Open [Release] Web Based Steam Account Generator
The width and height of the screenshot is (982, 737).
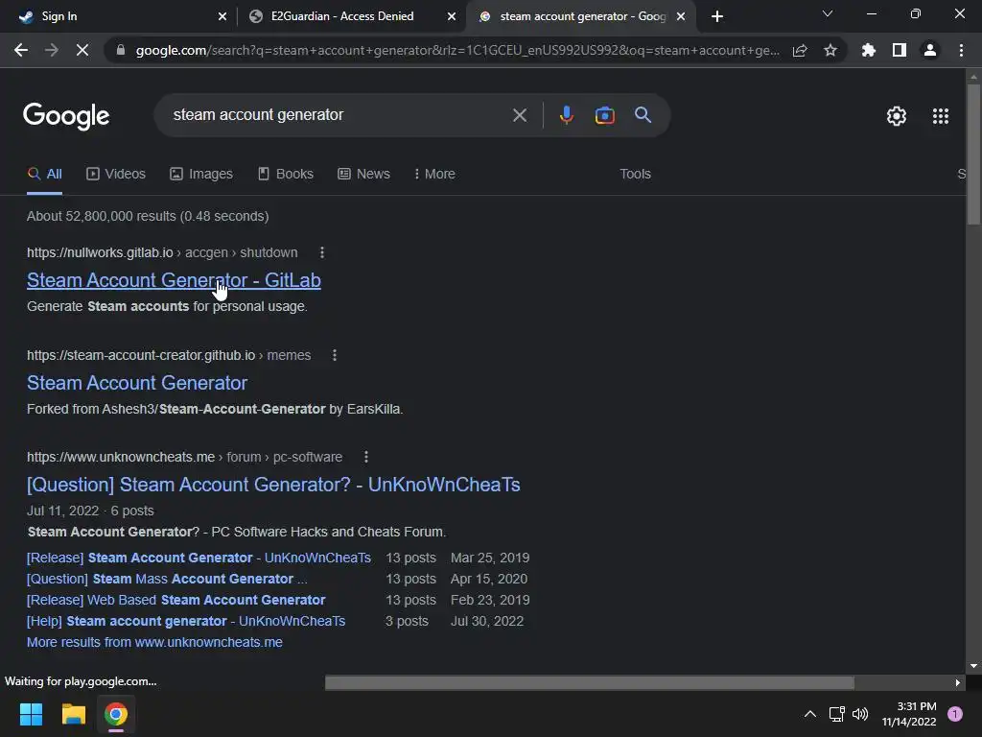coord(176,601)
